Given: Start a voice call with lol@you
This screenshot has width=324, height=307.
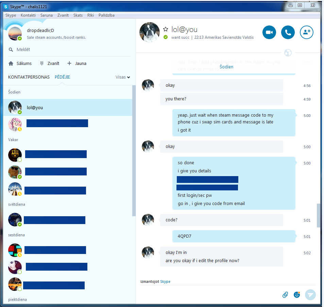Looking at the screenshot, I should tap(288, 32).
